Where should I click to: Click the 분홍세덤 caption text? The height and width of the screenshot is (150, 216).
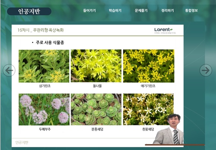click(x=97, y=129)
